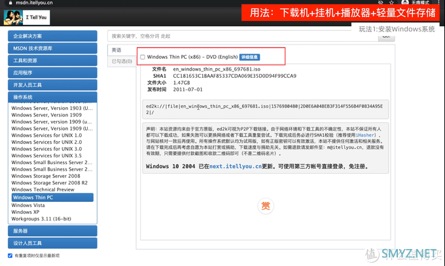Open the 已勾选(0) tab
Screen dimensions: 445x266
122,61
